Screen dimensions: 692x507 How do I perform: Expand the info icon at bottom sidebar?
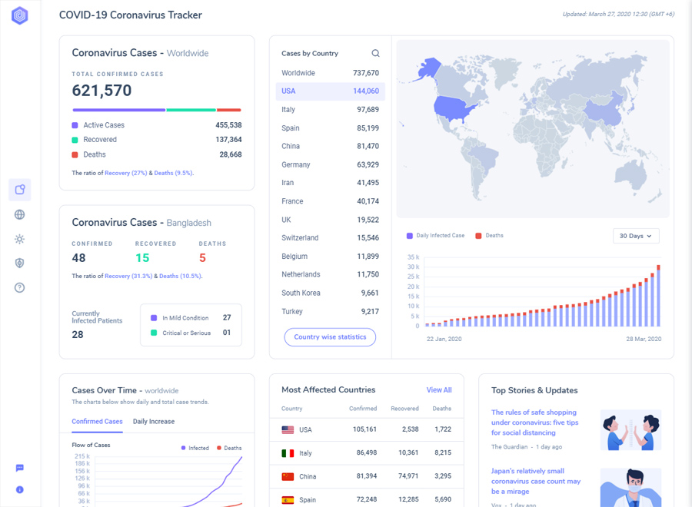coord(19,489)
